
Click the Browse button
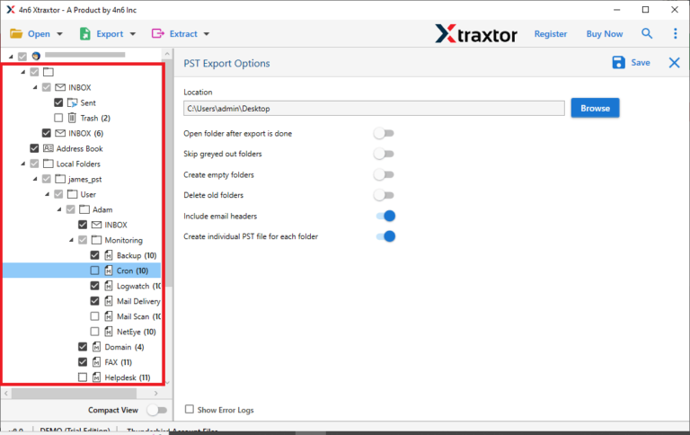(x=595, y=108)
